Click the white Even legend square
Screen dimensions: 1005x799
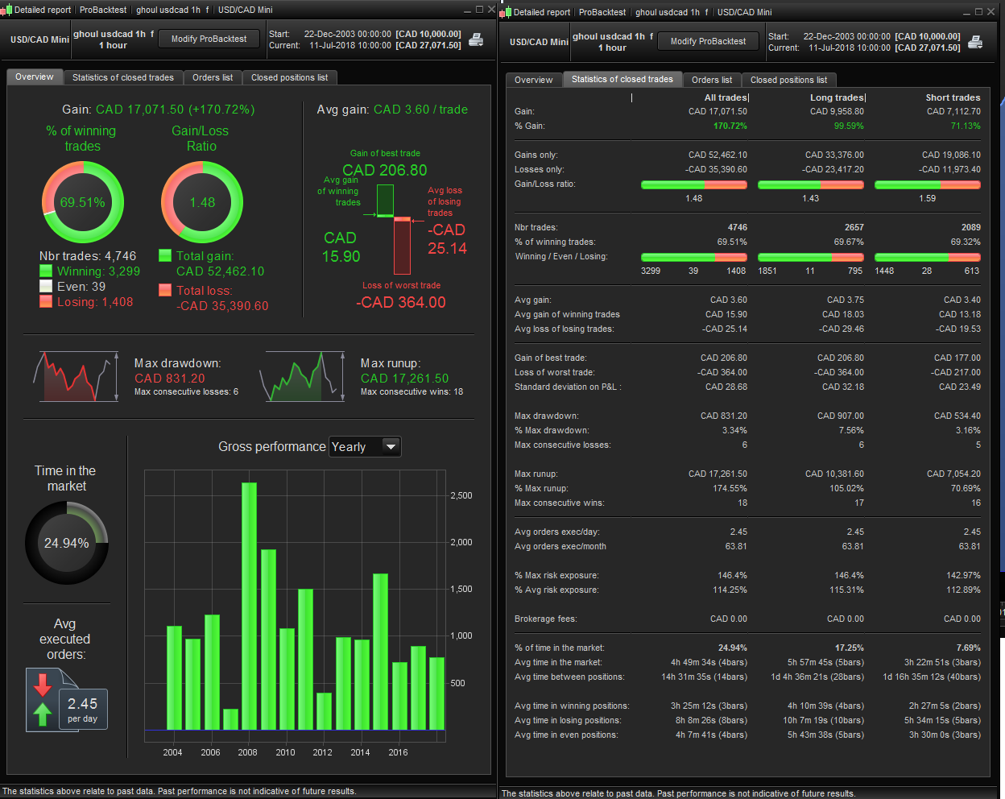pos(46,287)
